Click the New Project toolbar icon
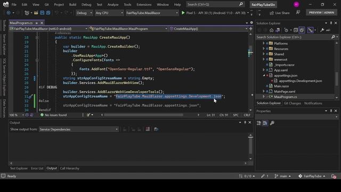 coord(27,13)
